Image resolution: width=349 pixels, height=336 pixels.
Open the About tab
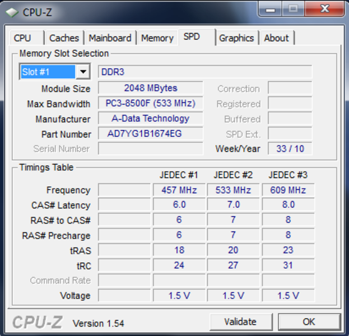[277, 38]
